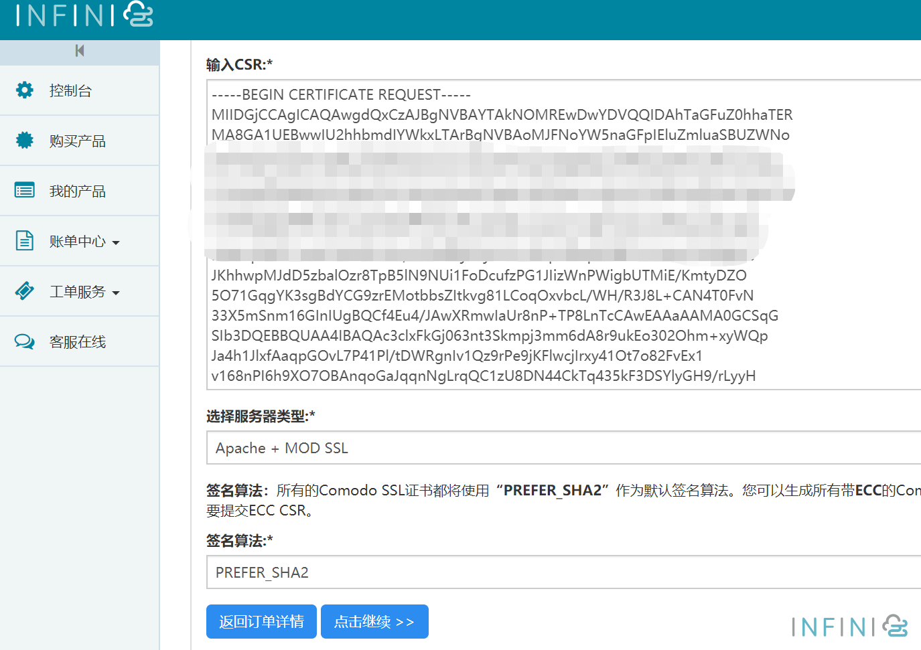Expand the 账单中心 dropdown caret
Viewport: 921px width, 650px height.
(116, 242)
